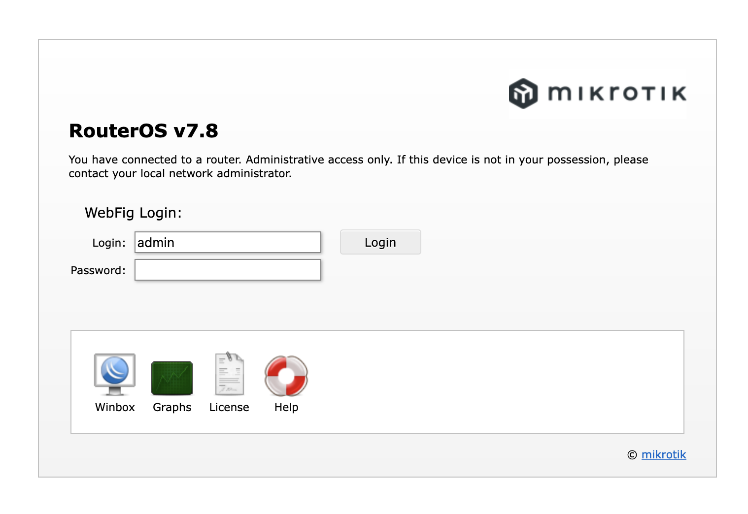
Task: Focus the Login field containing admin
Action: (228, 242)
